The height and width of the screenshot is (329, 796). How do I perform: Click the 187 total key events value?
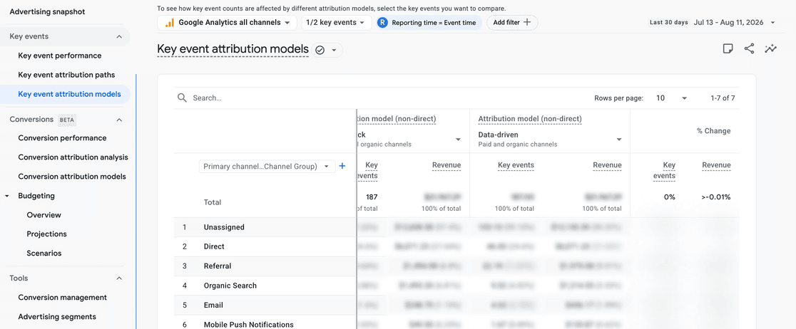pyautogui.click(x=371, y=197)
